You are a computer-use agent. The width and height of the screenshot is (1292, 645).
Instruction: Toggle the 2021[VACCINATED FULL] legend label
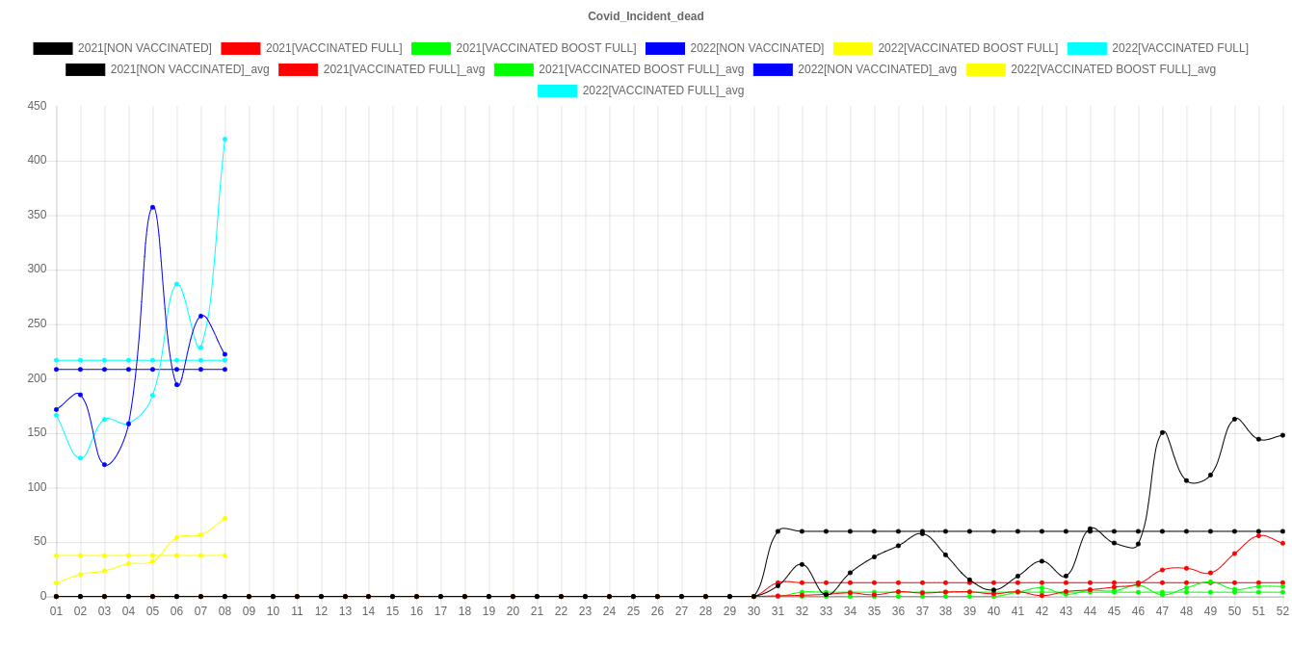point(333,48)
